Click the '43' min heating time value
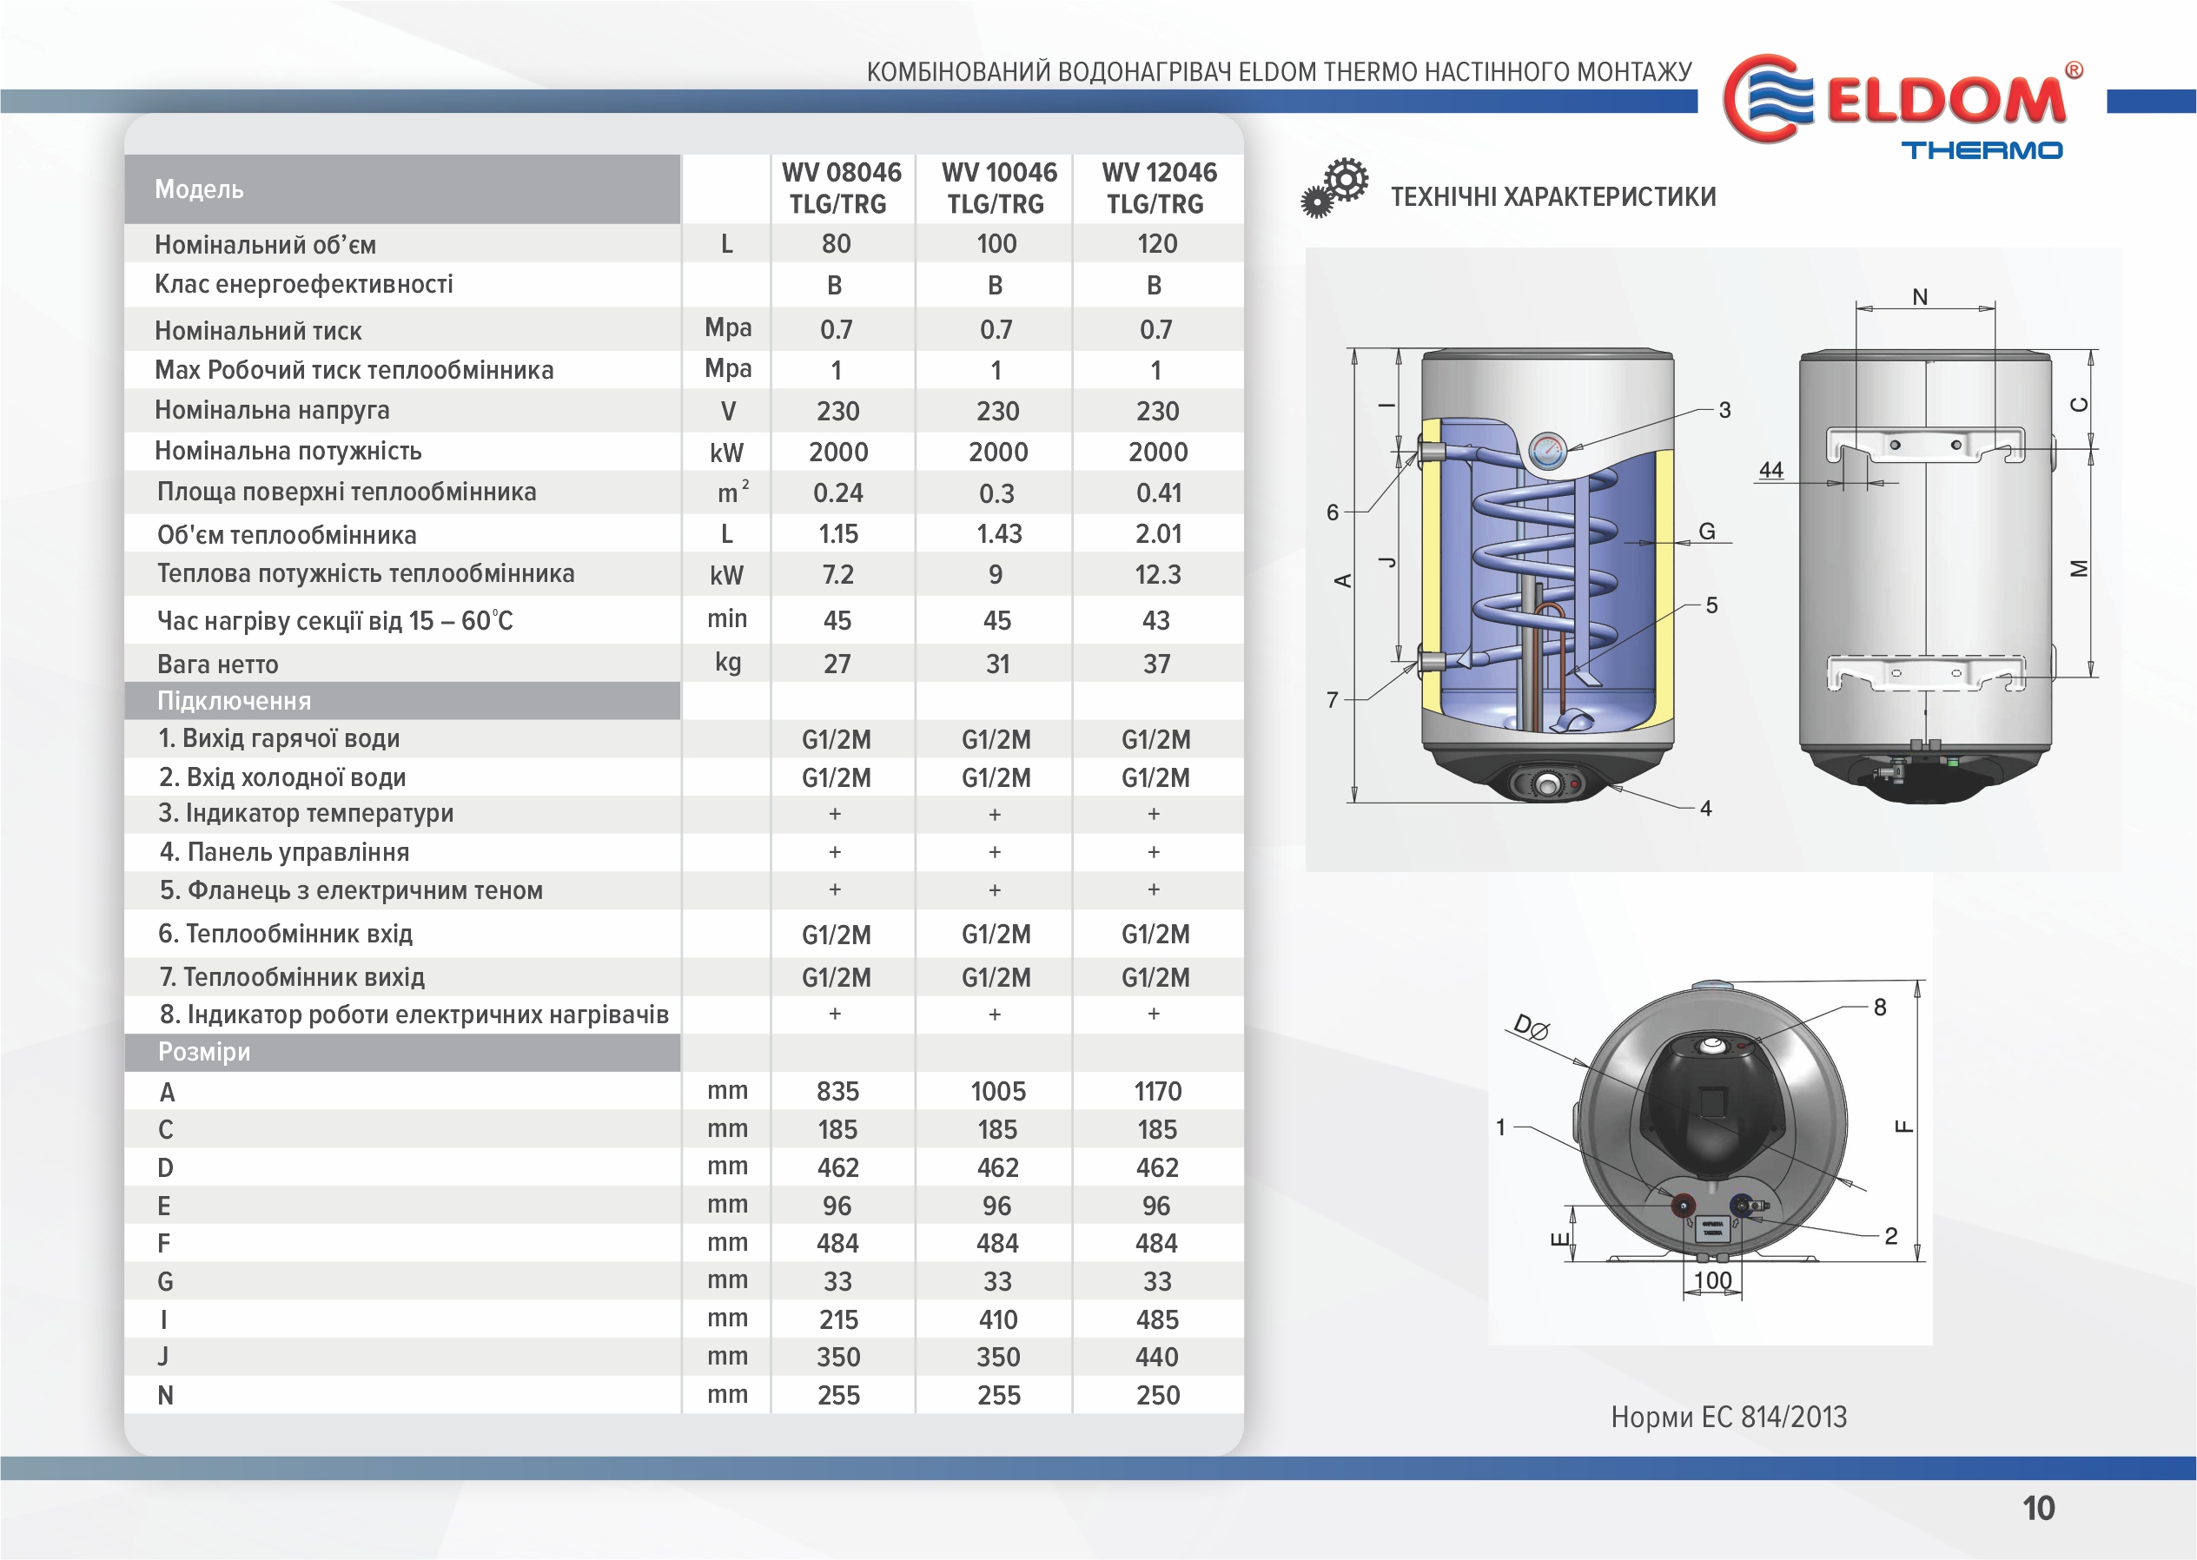Screen dimensions: 2197x1560 click(x=1155, y=620)
